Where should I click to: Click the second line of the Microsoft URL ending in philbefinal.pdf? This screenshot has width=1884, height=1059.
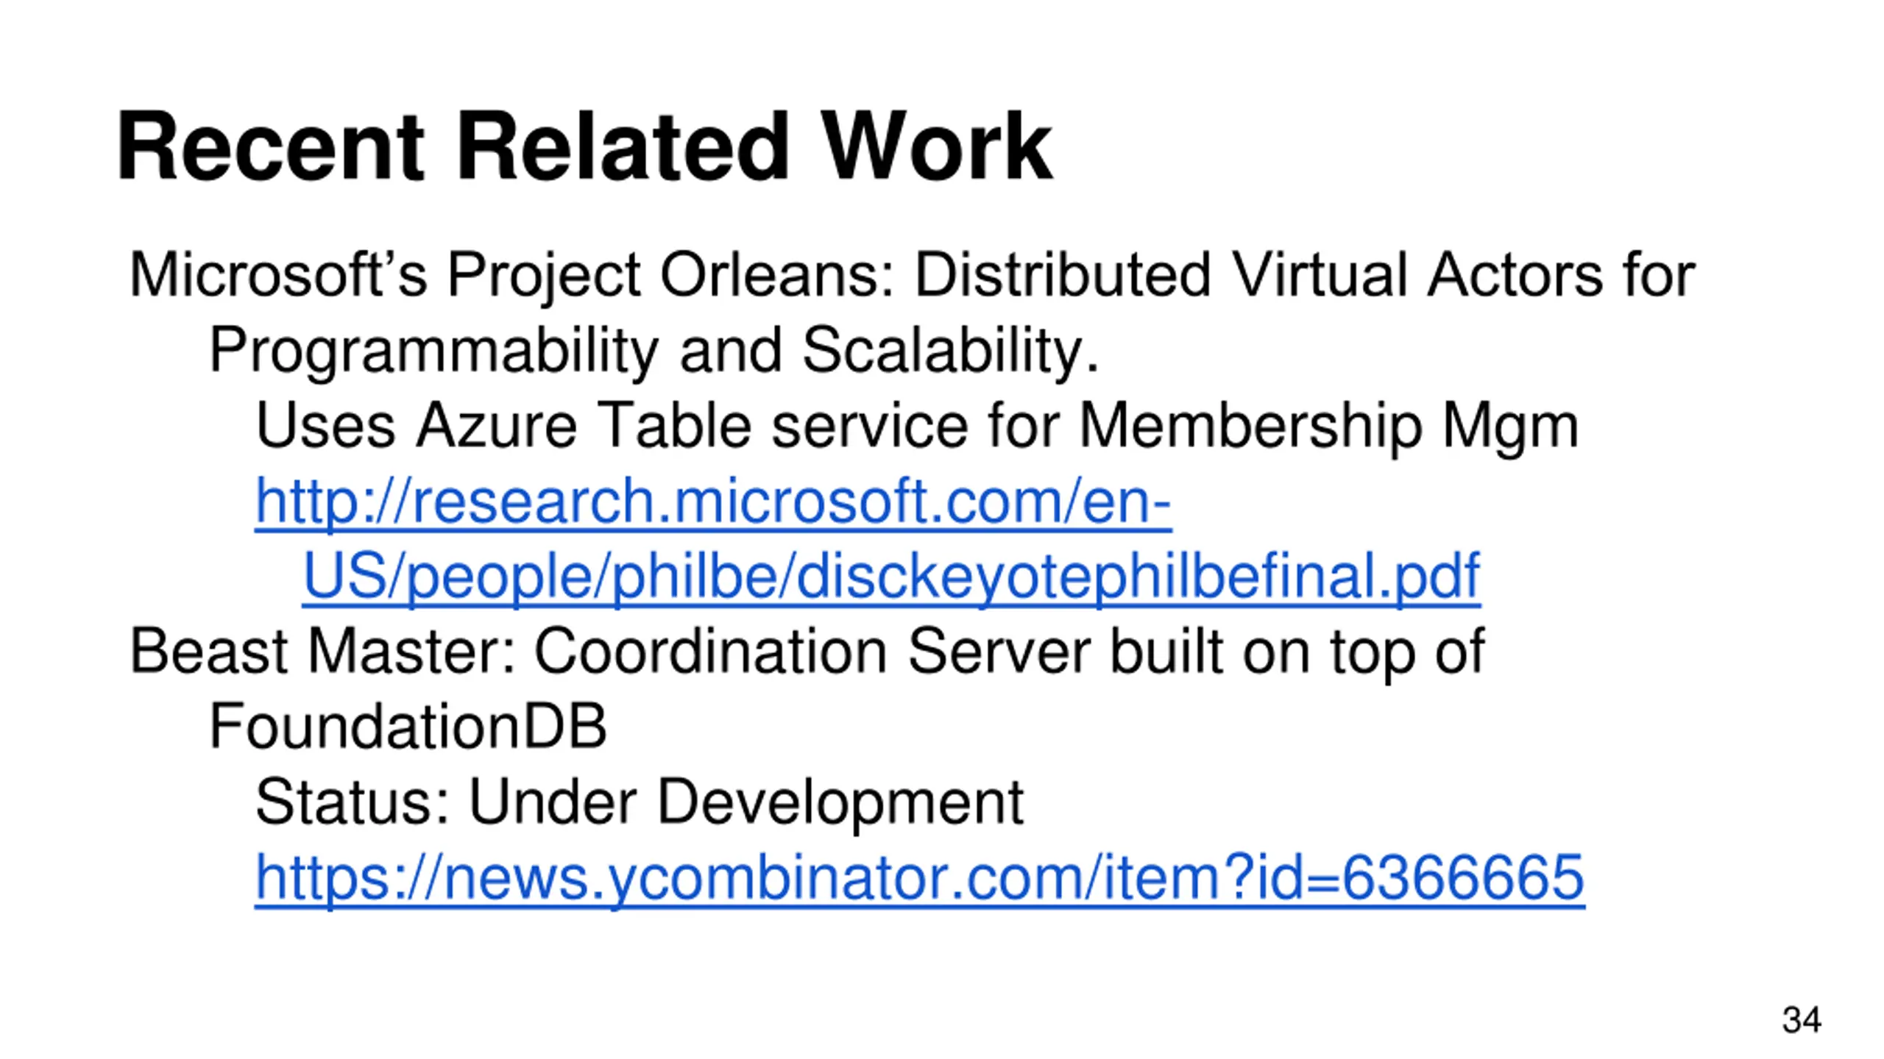pyautogui.click(x=890, y=577)
